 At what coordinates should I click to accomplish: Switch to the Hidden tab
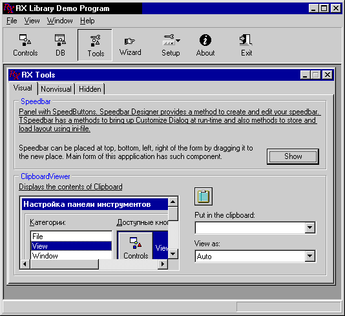tap(90, 89)
